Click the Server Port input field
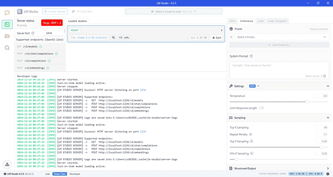 pos(53,33)
